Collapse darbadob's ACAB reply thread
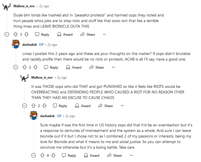Screen dimensions: 201x162 [x=16, y=67]
